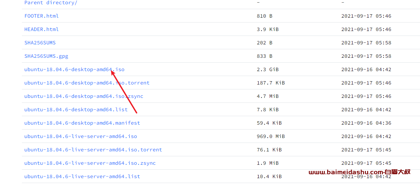The width and height of the screenshot is (420, 184).
Task: Download the desktop-amd64.iso.torrent file
Action: [x=87, y=83]
